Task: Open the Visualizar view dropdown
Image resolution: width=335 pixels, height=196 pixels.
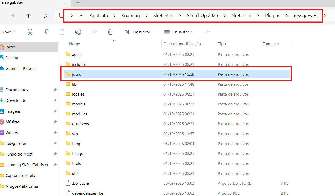Action: (179, 32)
